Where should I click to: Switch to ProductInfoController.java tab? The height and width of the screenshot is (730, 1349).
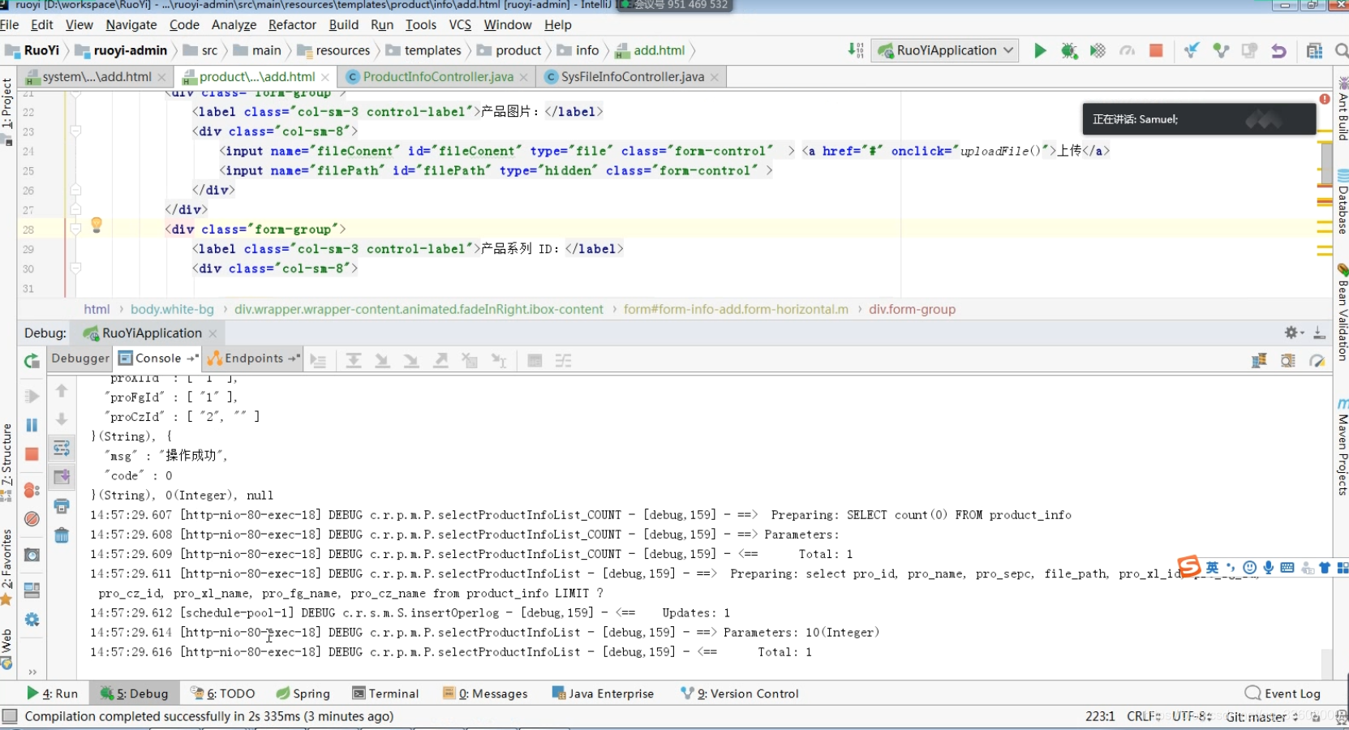[x=437, y=77]
